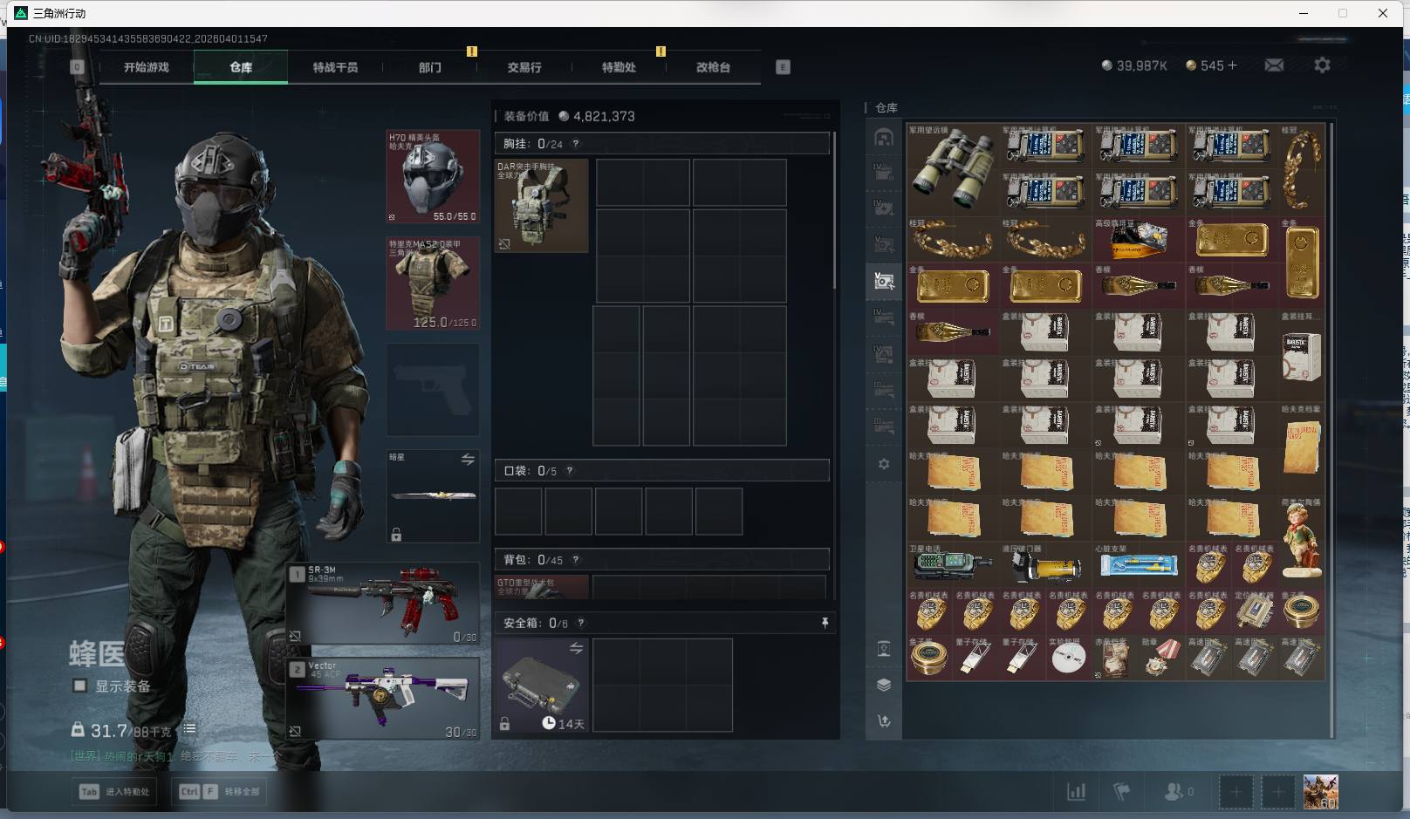Go to the 开始游戏 tab
This screenshot has width=1410, height=819.
coord(146,67)
